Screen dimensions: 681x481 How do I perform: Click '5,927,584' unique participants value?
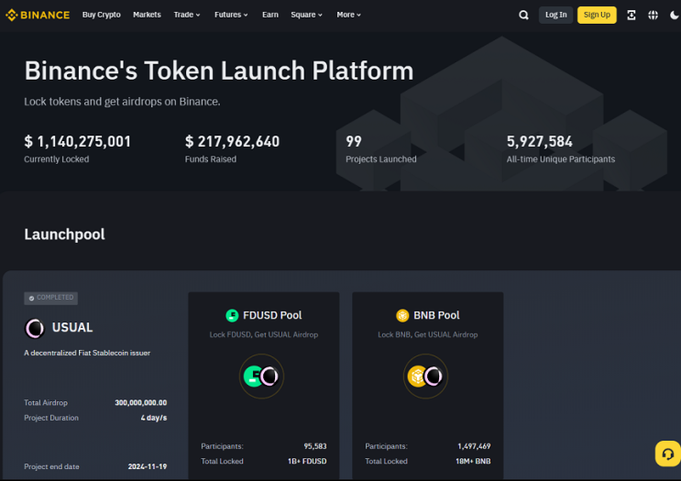tap(540, 141)
